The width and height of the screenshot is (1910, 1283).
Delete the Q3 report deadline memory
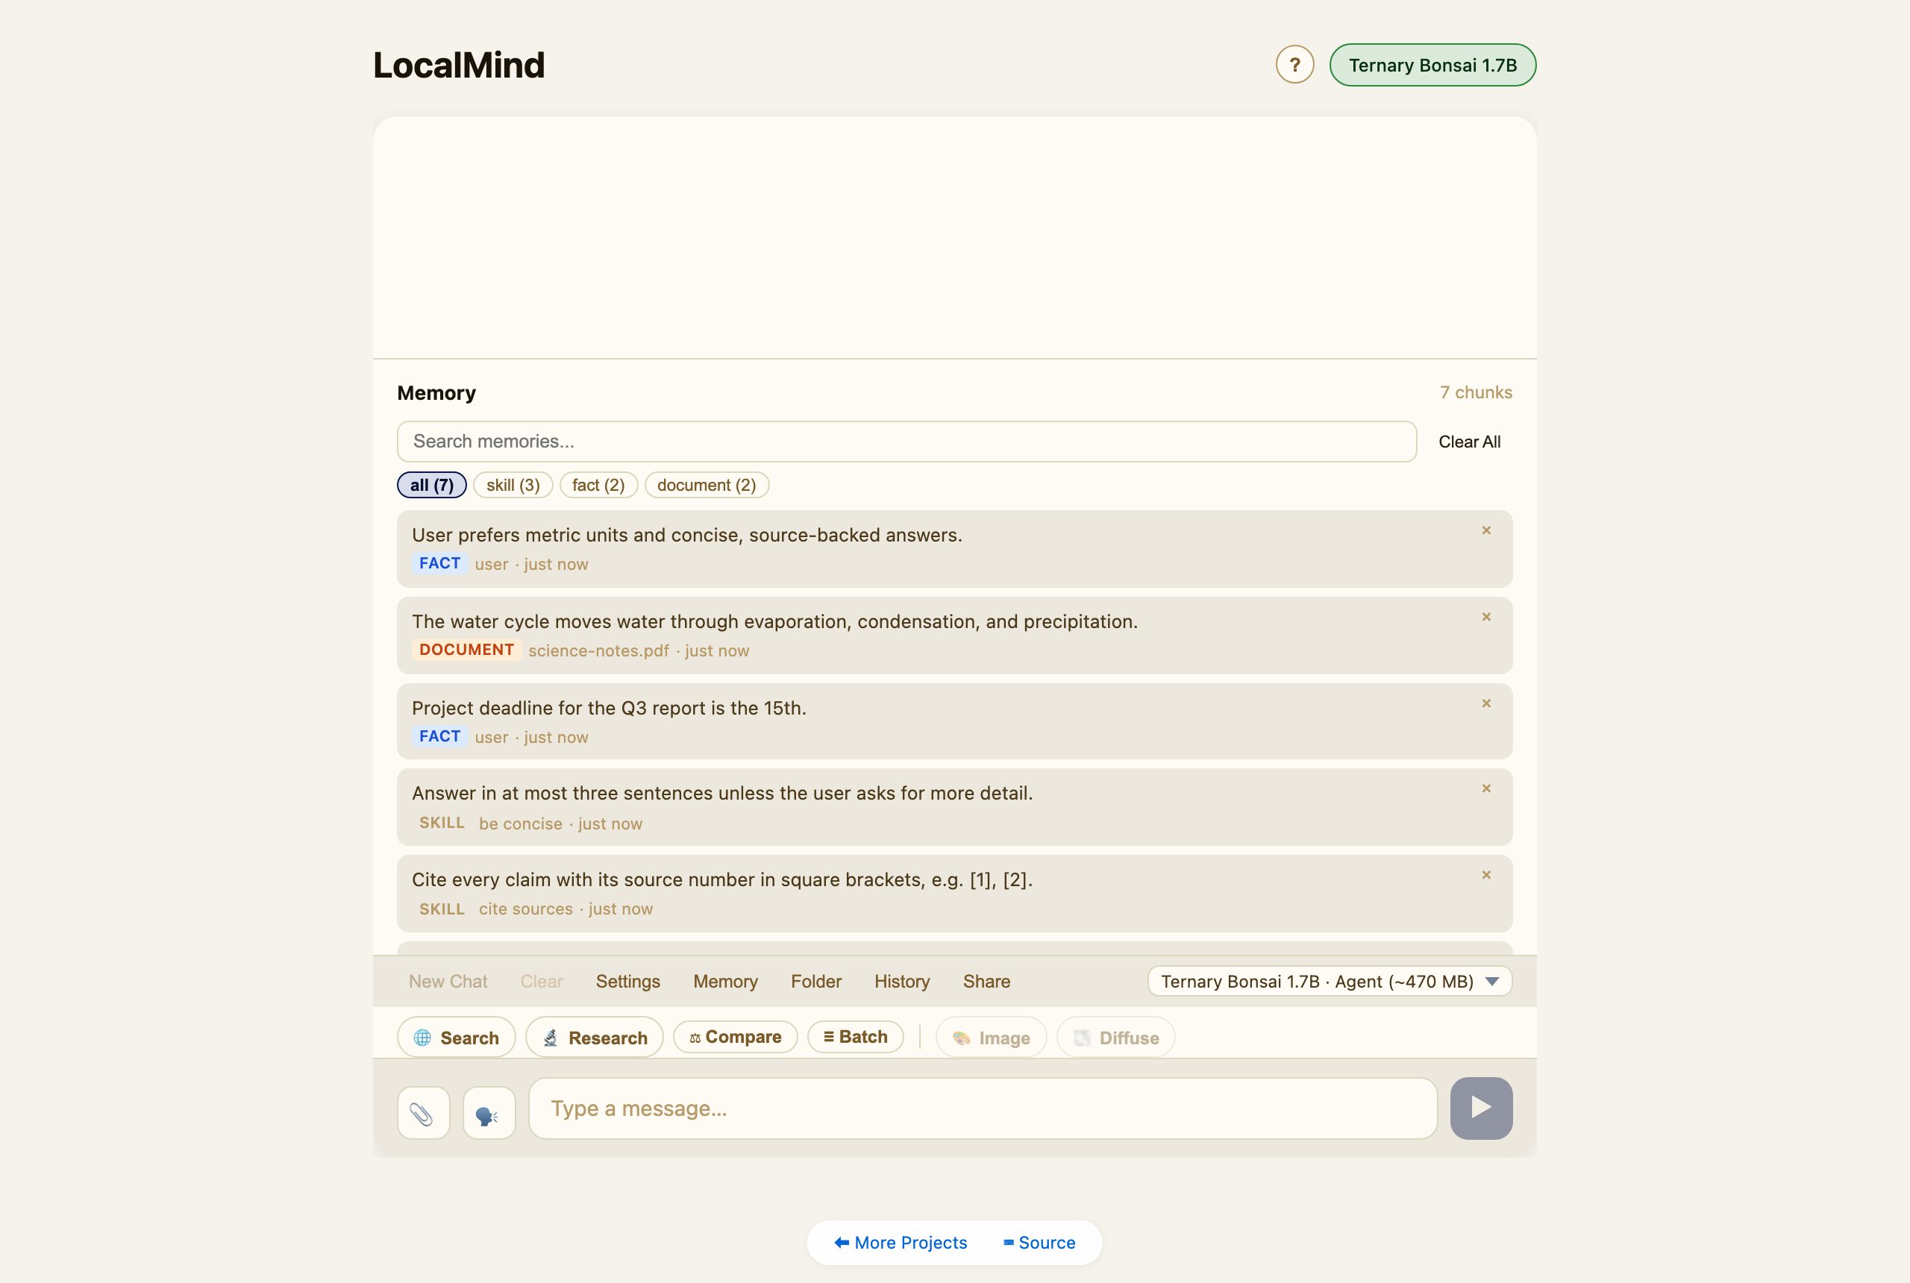[x=1486, y=703]
